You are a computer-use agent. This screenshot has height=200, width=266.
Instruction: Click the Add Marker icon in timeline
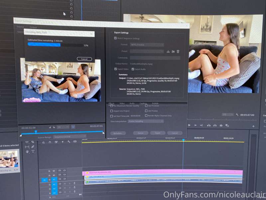pyautogui.click(x=63, y=142)
